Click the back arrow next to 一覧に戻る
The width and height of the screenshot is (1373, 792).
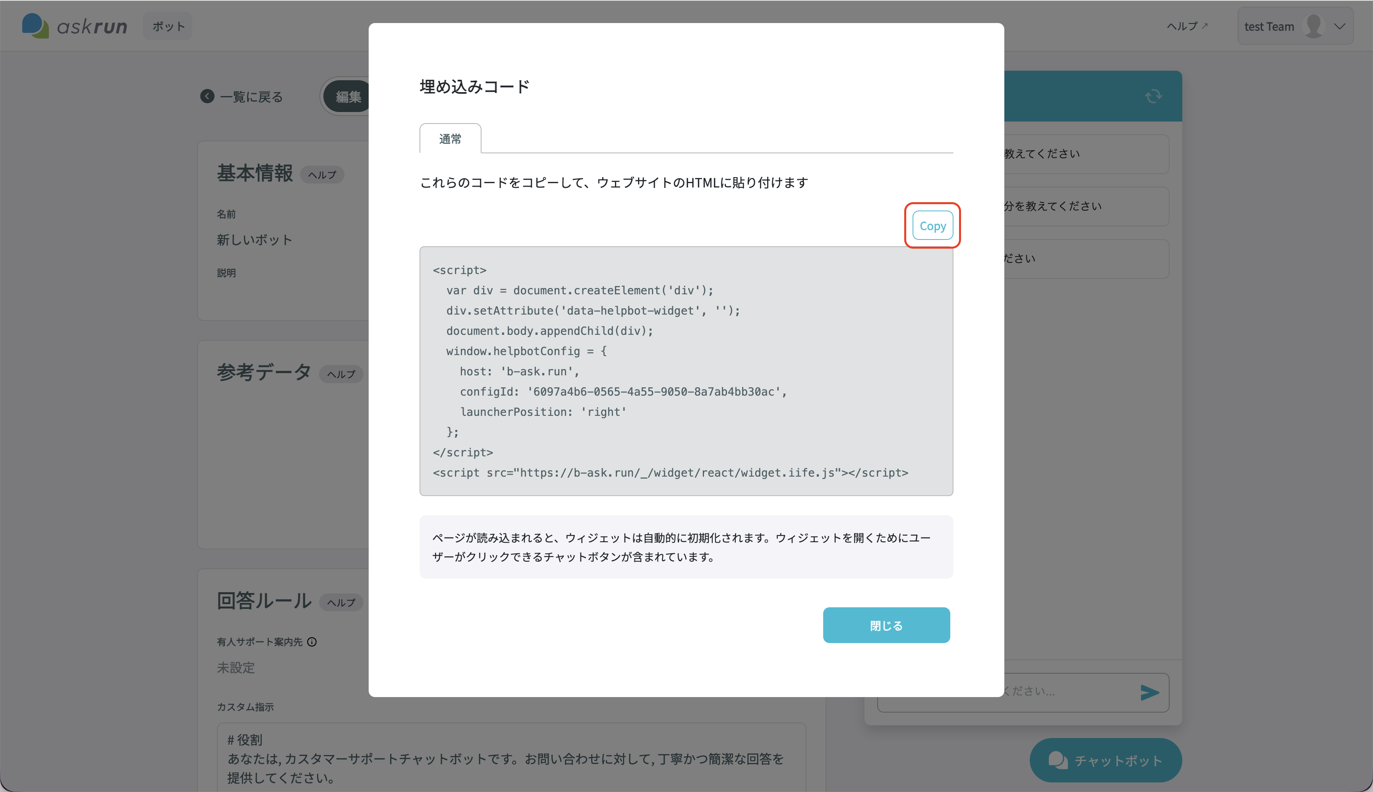tap(207, 96)
